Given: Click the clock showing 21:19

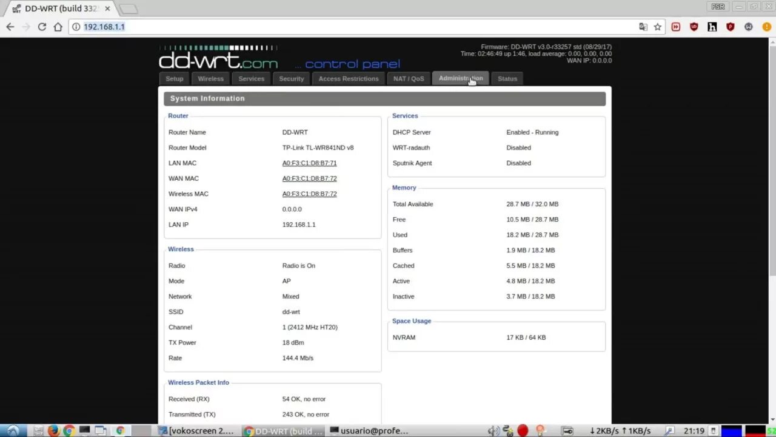Looking at the screenshot, I should tap(694, 431).
